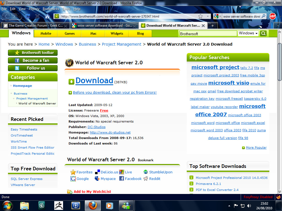
Task: Click the microsoft visio popular search
Action: (229, 83)
